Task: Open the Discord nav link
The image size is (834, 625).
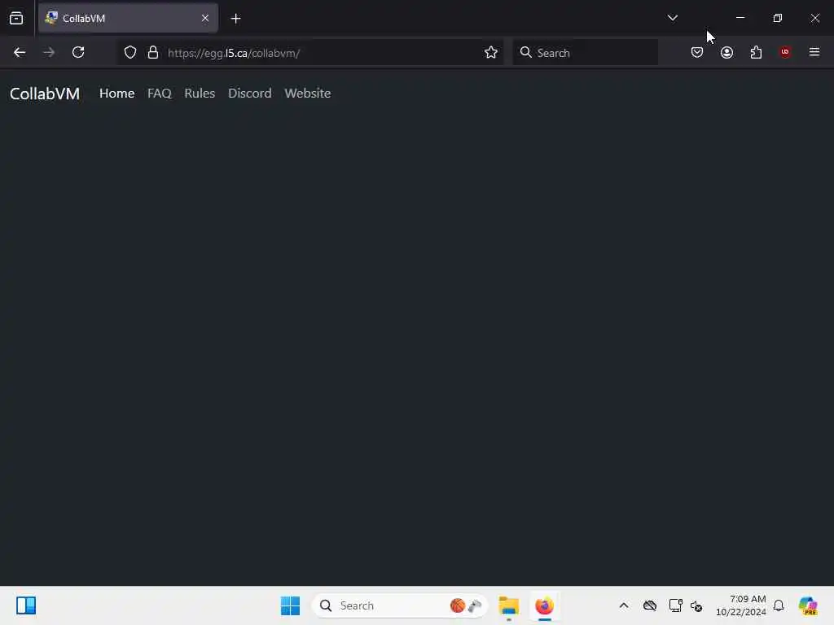Action: pos(249,94)
